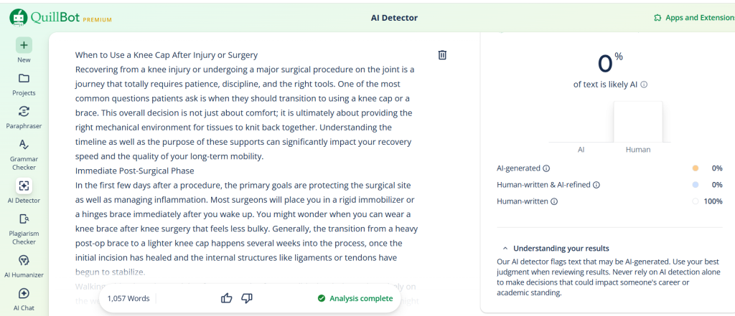The height and width of the screenshot is (316, 735).
Task: Create a new document with New
Action: 24,45
